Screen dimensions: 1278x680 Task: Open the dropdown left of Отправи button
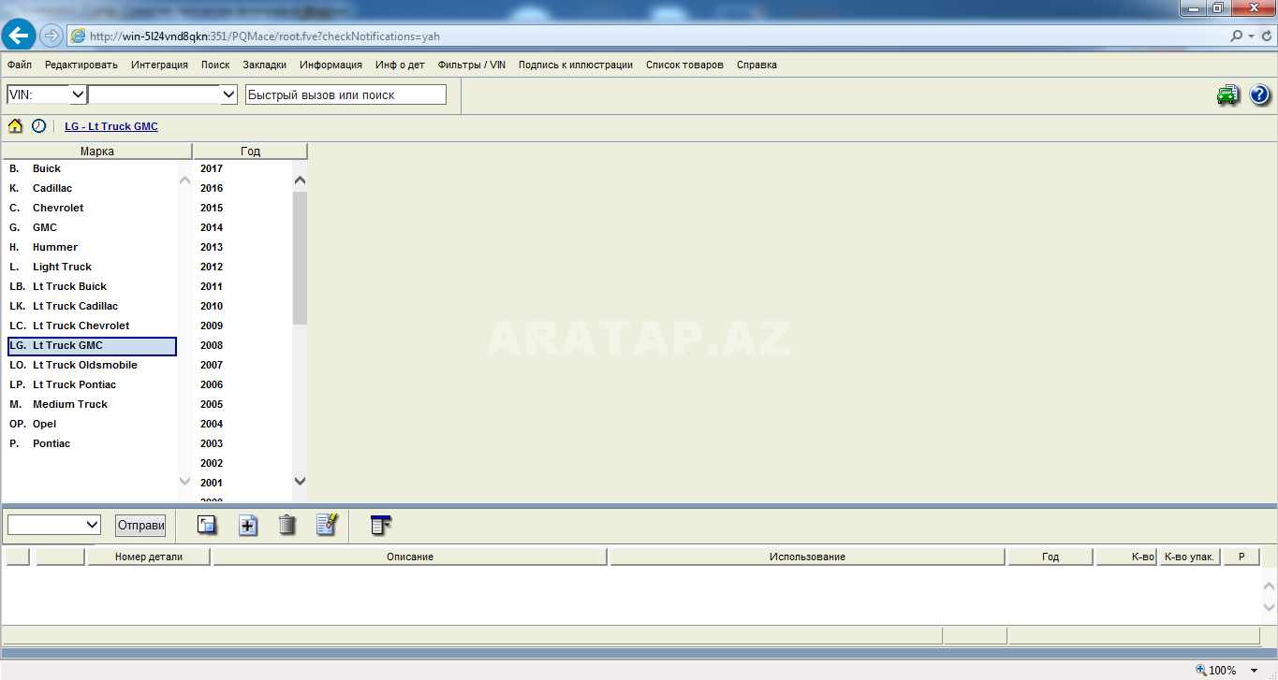pos(92,525)
